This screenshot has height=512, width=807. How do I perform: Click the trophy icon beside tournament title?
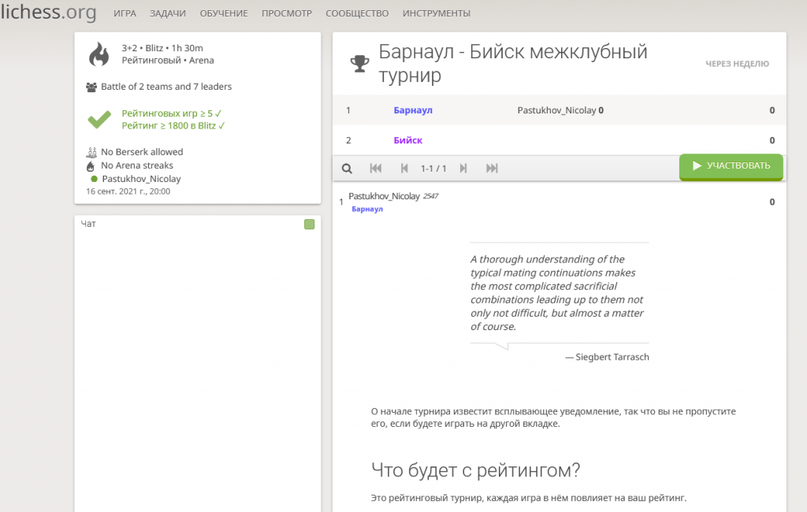coord(359,64)
